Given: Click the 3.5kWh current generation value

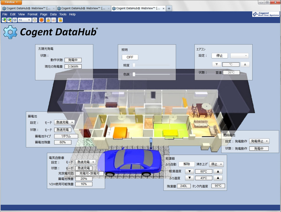Looking at the screenshot, I should pyautogui.click(x=73, y=66).
